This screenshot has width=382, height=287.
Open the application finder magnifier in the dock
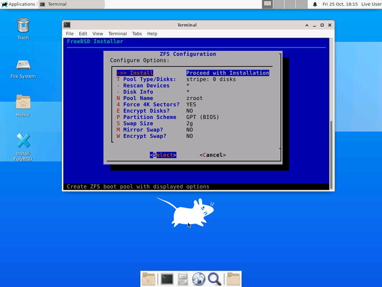coord(214,279)
